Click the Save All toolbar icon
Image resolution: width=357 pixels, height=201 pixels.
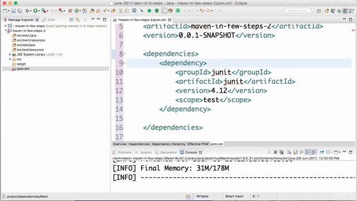click(20, 11)
